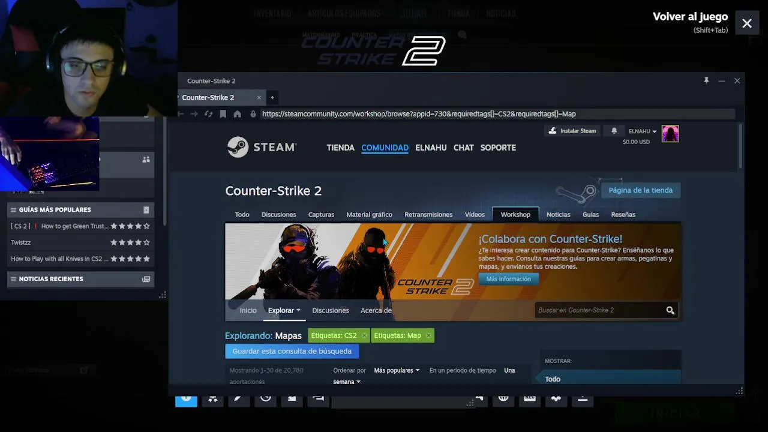Click the 'Instalar Steam' button
Viewport: 768px width, 432px height.
pos(572,131)
